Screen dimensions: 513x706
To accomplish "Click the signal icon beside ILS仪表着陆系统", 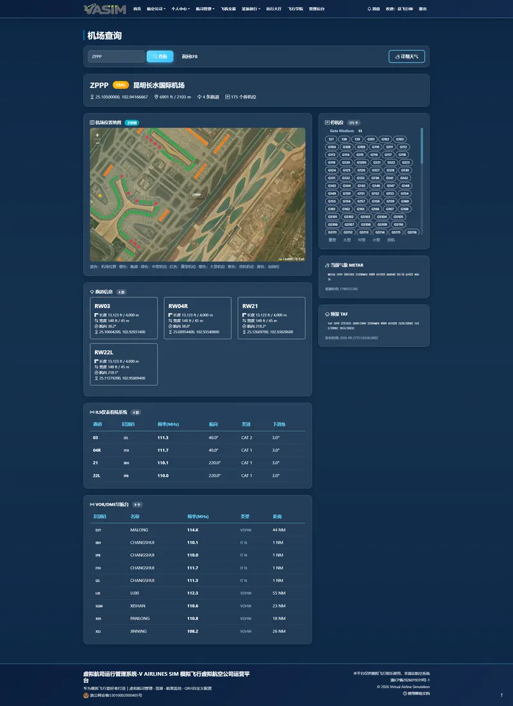I will 92,413.
